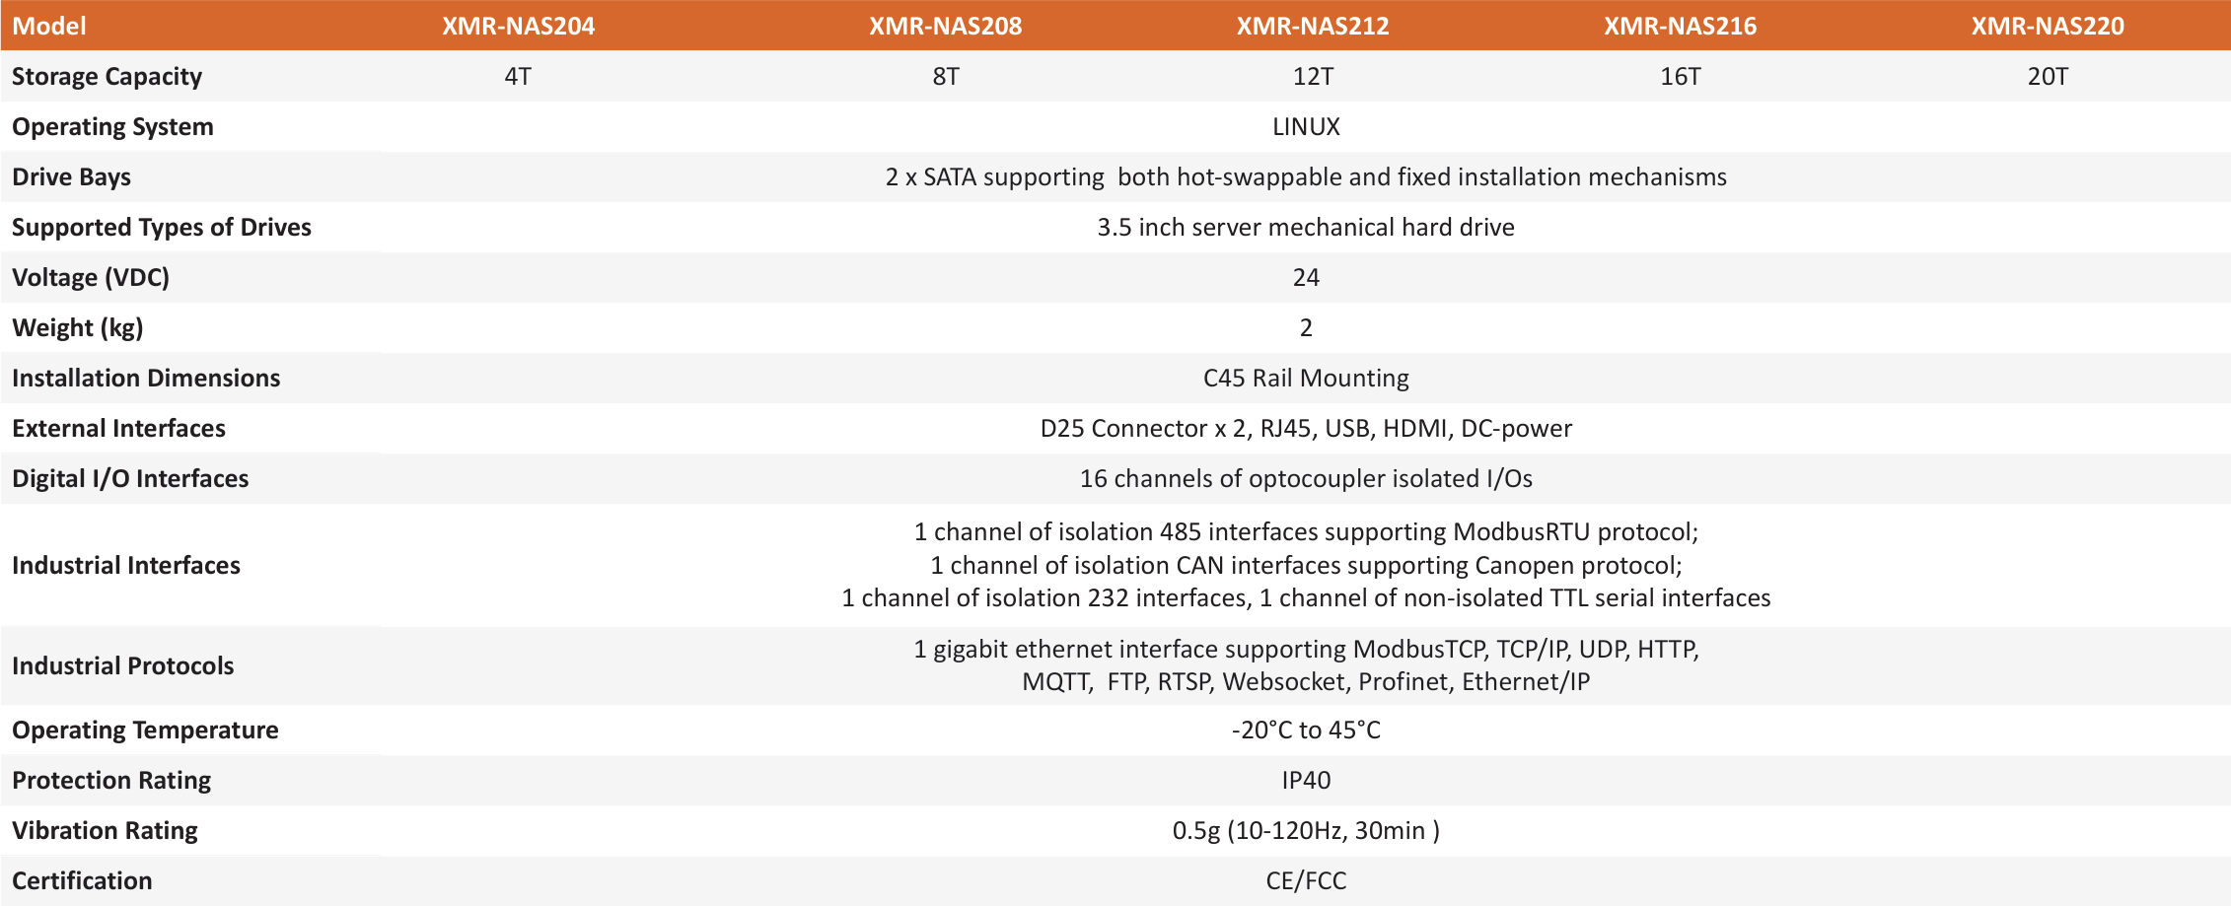The width and height of the screenshot is (2231, 906).
Task: Select the Drive Bays row label
Action: pos(71,176)
